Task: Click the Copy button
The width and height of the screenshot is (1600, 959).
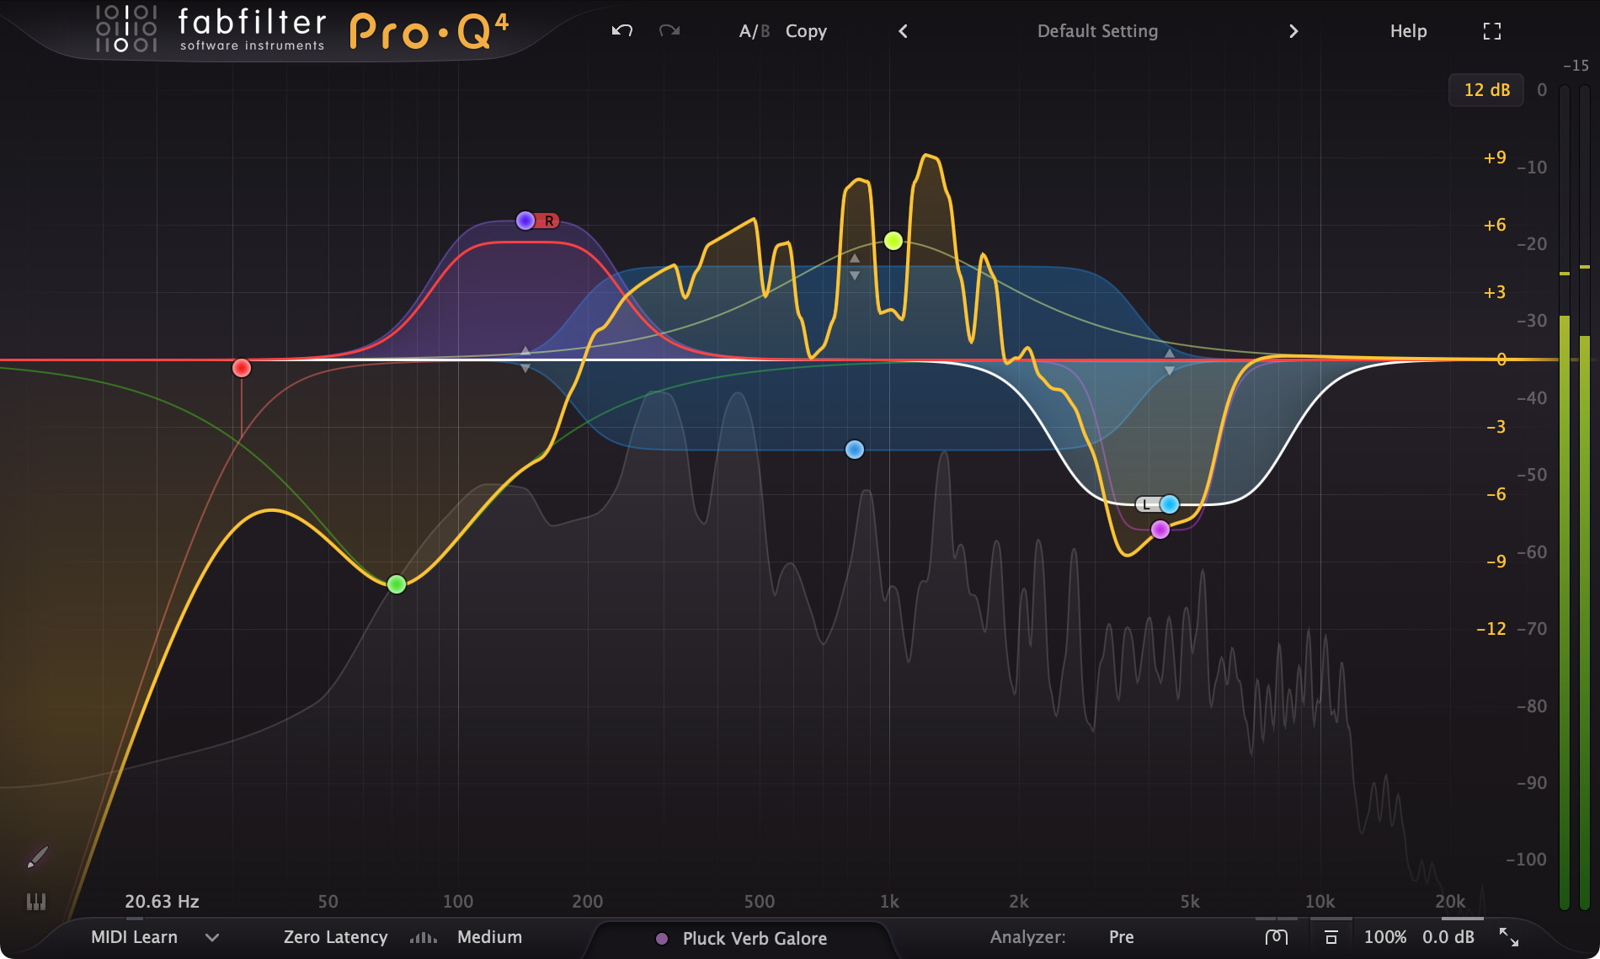Action: (x=806, y=30)
